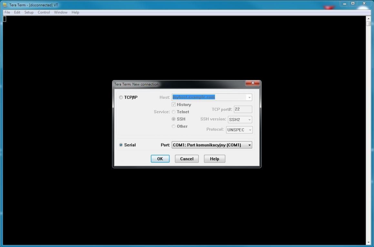Open the File menu
This screenshot has height=247, width=374.
(7, 12)
